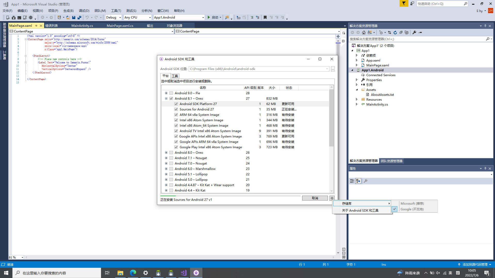The height and width of the screenshot is (278, 495).
Task: Click the New Project toolbar icon
Action: pyautogui.click(x=59, y=18)
